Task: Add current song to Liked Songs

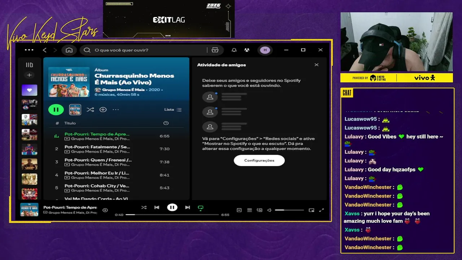Action: coord(105,210)
